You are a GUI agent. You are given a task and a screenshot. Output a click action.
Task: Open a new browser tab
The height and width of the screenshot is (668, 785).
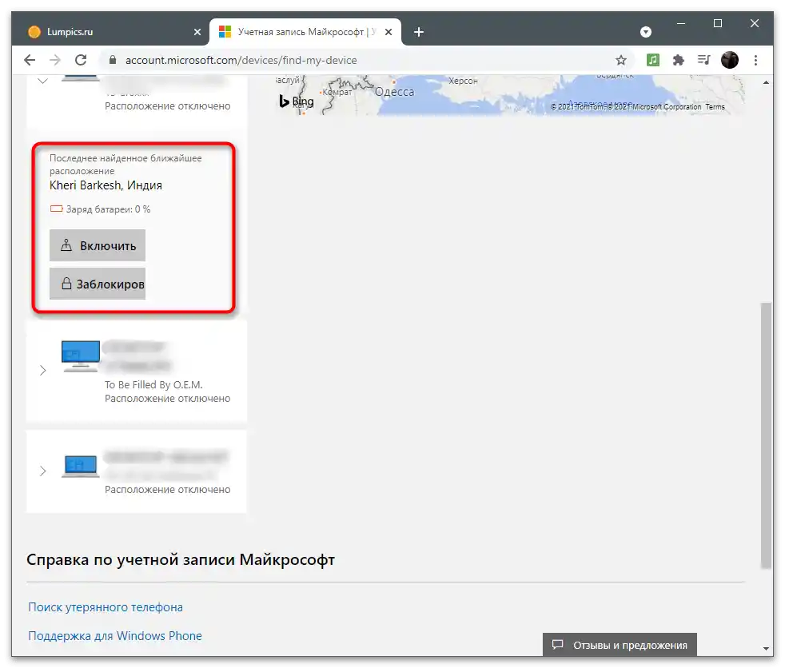419,32
